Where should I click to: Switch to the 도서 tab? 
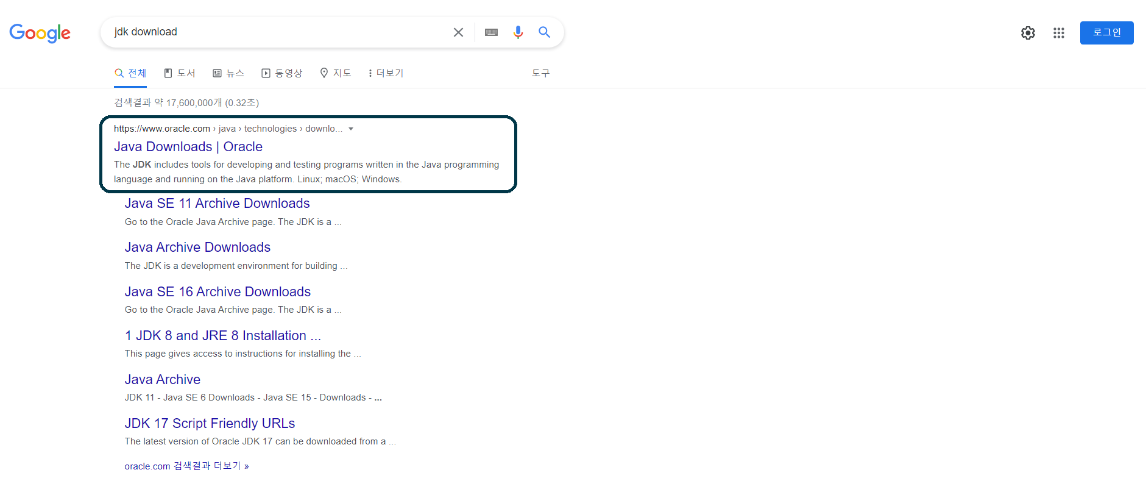click(180, 73)
